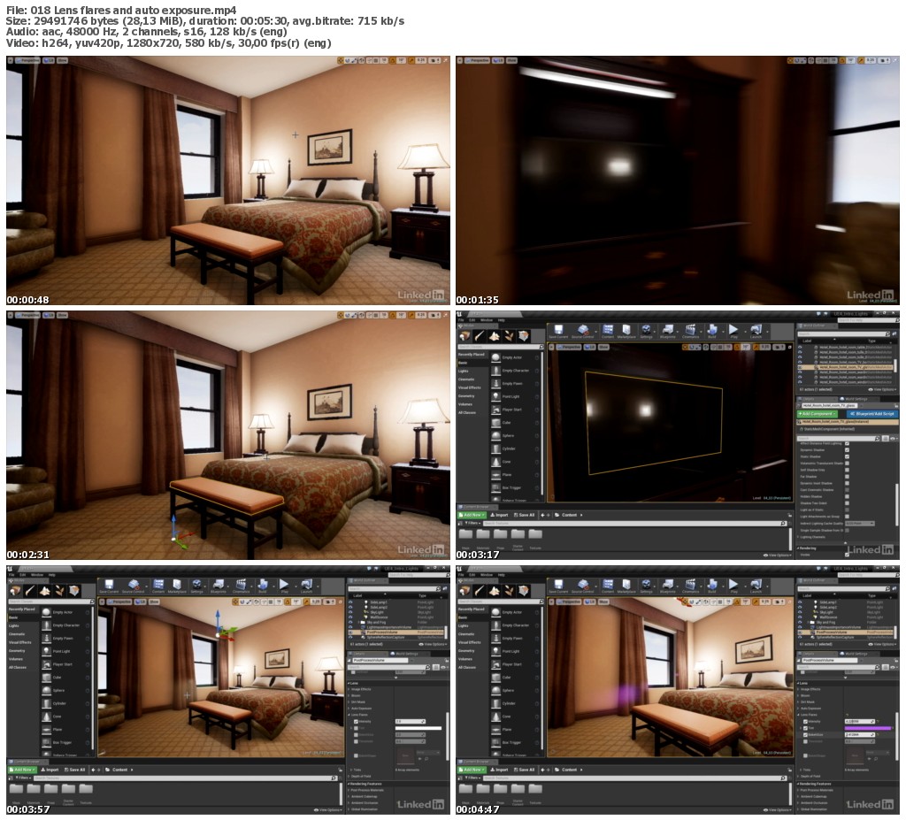Select Lights category in 00:04:47 Modes panel
906x820 pixels.
point(464,625)
